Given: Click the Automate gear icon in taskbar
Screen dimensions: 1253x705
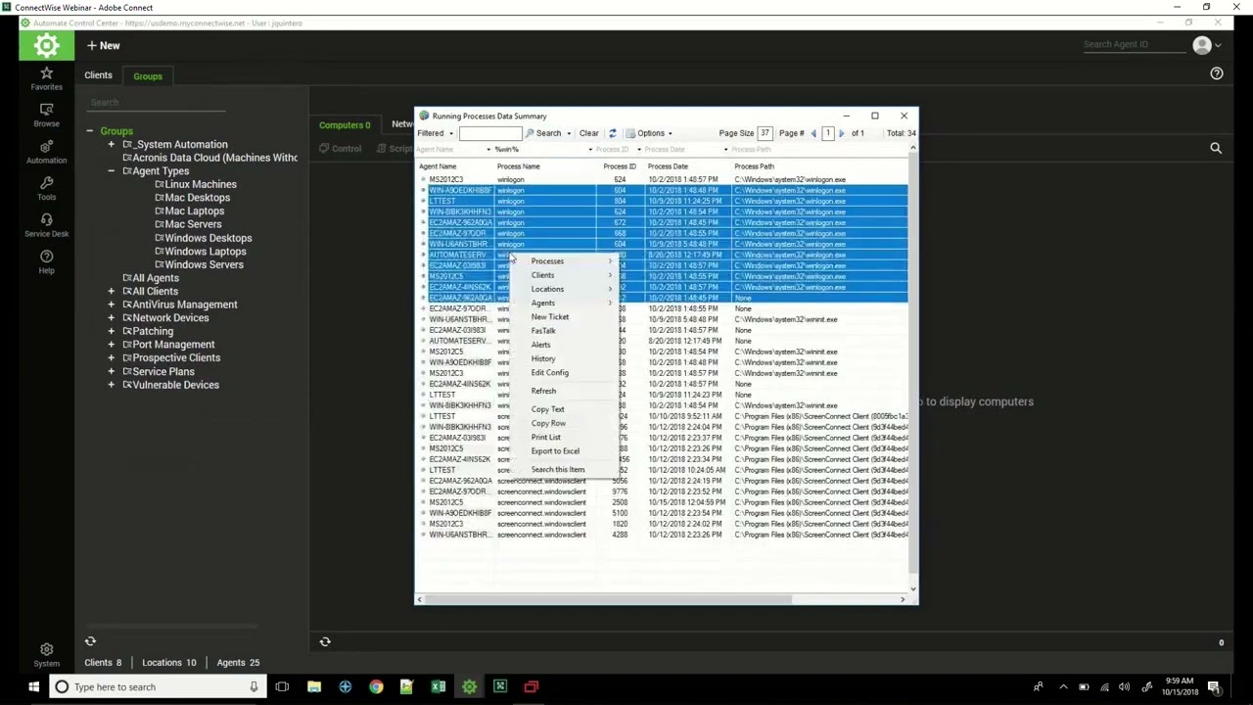Looking at the screenshot, I should pos(469,686).
